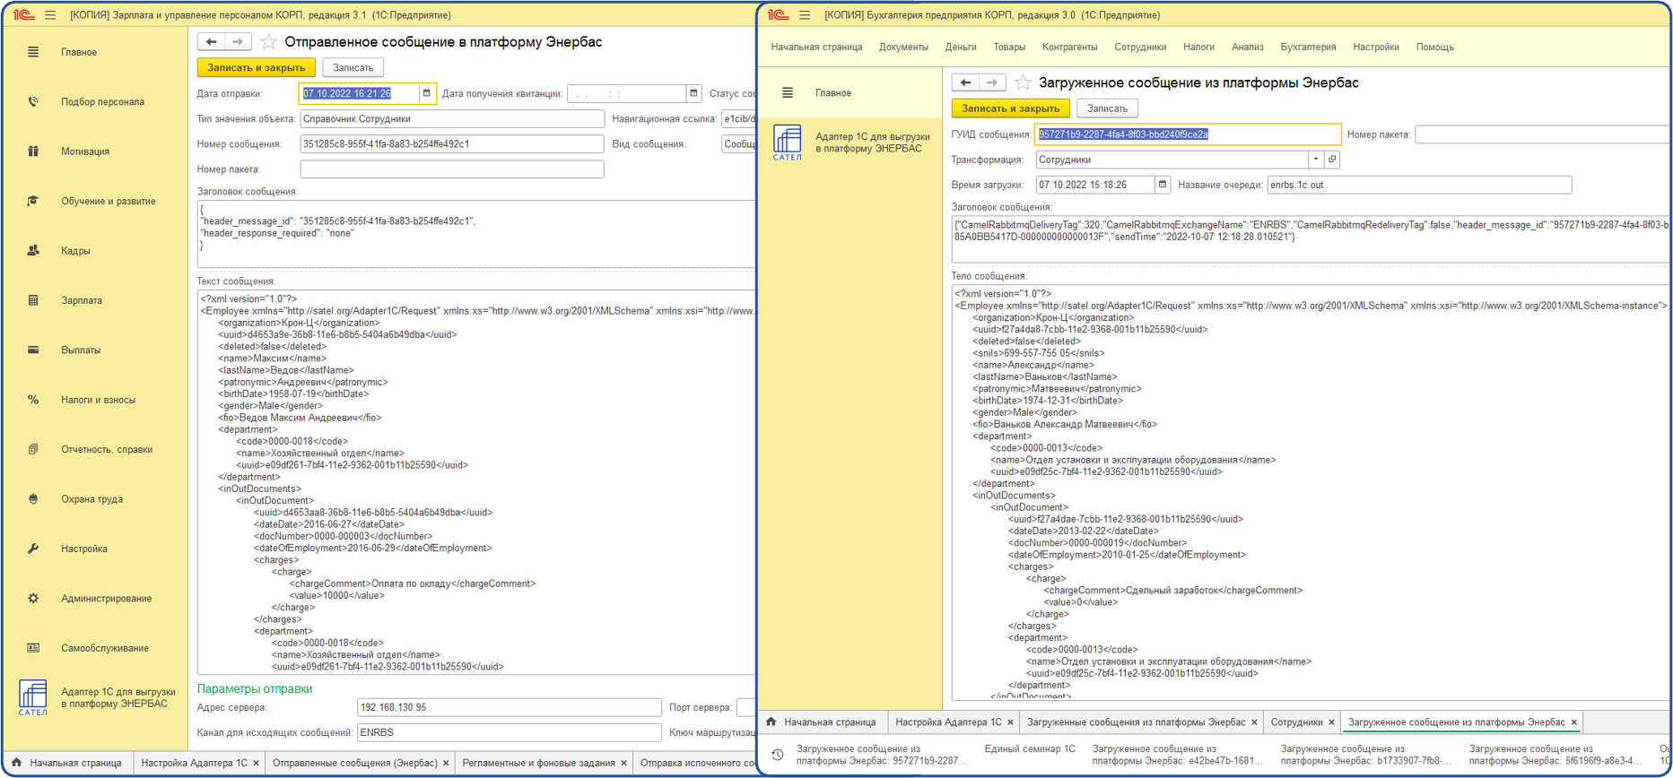Open Налоги и взносы percent icon
The image size is (1673, 778).
point(33,400)
